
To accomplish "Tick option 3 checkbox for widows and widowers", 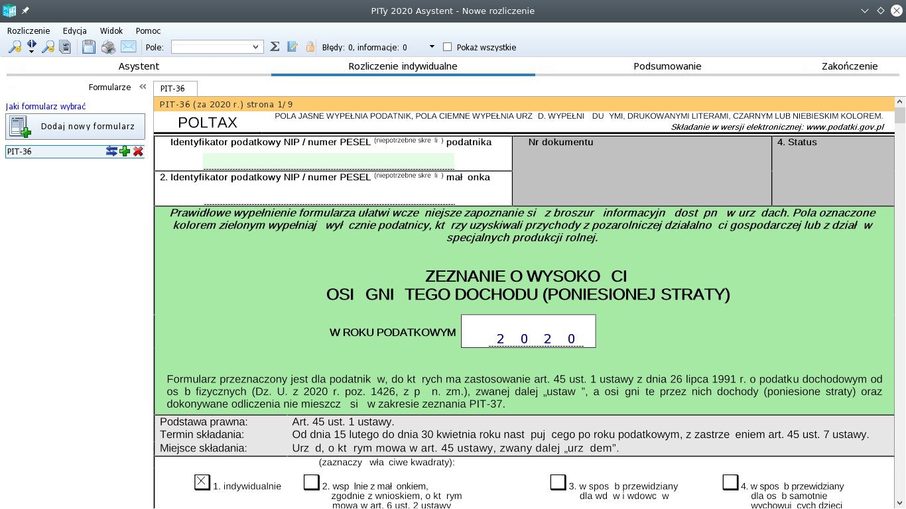I will (558, 482).
